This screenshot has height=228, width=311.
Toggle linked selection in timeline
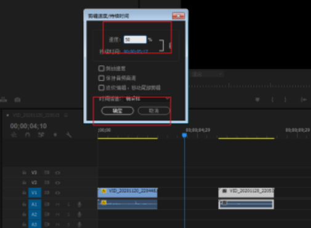point(41,135)
